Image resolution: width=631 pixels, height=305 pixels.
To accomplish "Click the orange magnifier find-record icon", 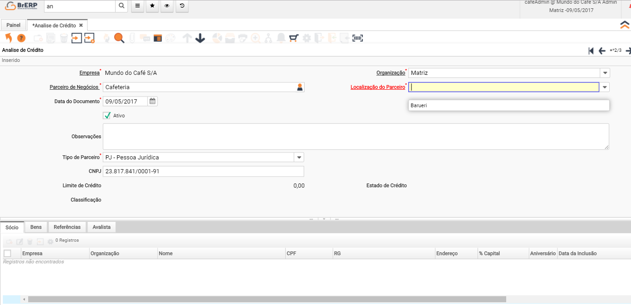I will (119, 38).
